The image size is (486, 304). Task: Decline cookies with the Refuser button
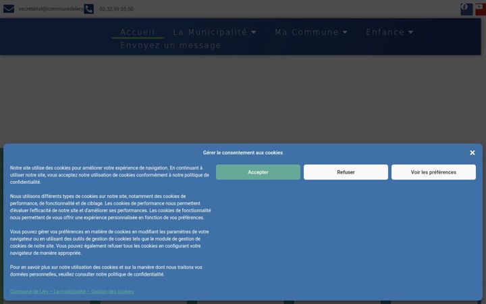pyautogui.click(x=346, y=172)
